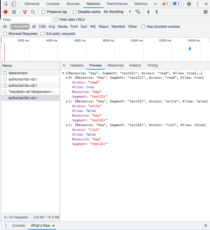Viewport: 210px width, 230px height.
Task: Enable the Preserve log checkbox
Action: coord(44,12)
